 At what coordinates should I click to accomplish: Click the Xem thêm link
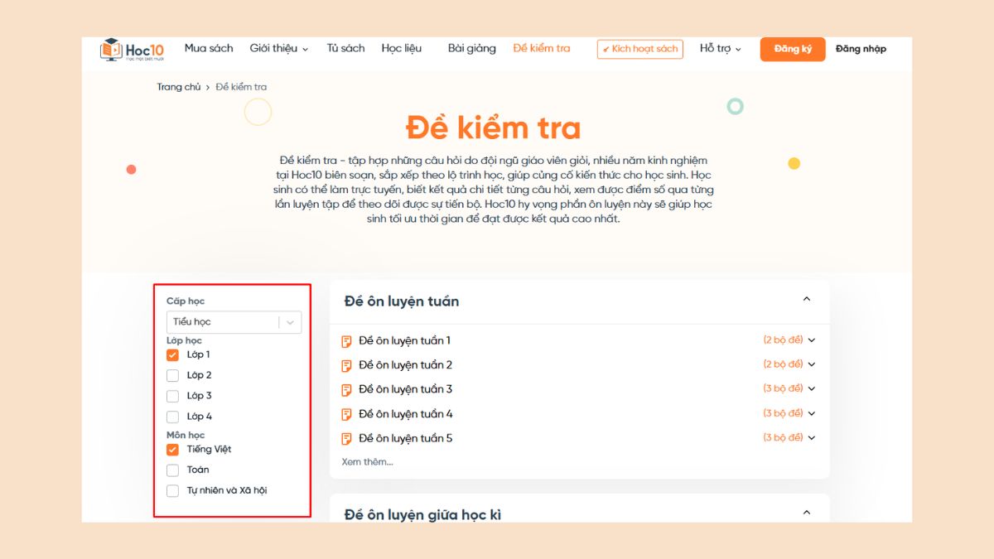point(367,462)
